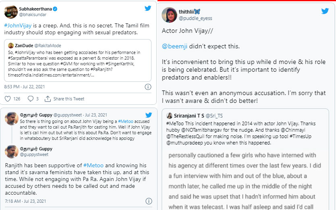The height and width of the screenshot is (210, 336).
Task: Click the #JohnVijay hashtag link
Action: (18, 25)
